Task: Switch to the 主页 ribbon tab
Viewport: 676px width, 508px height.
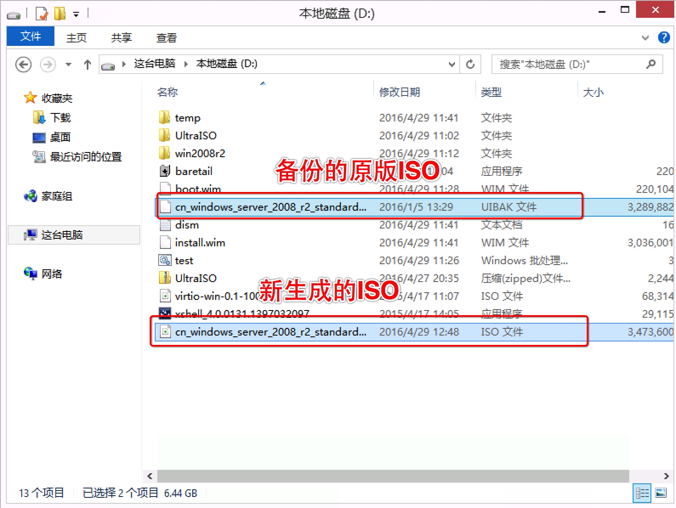Action: (77, 38)
